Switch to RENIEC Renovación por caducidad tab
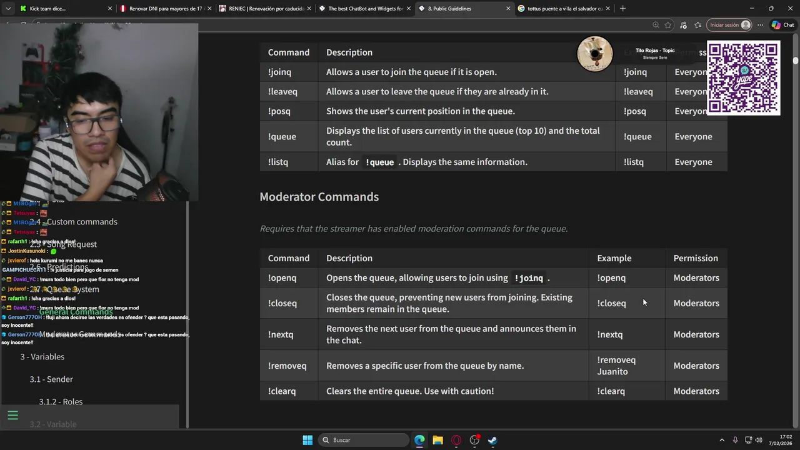 tap(259, 9)
